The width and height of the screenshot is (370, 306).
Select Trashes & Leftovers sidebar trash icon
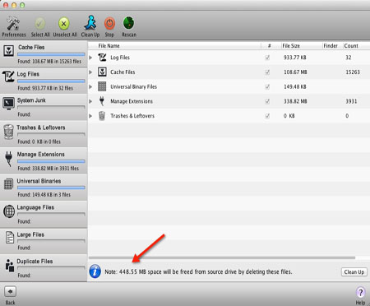click(x=9, y=132)
